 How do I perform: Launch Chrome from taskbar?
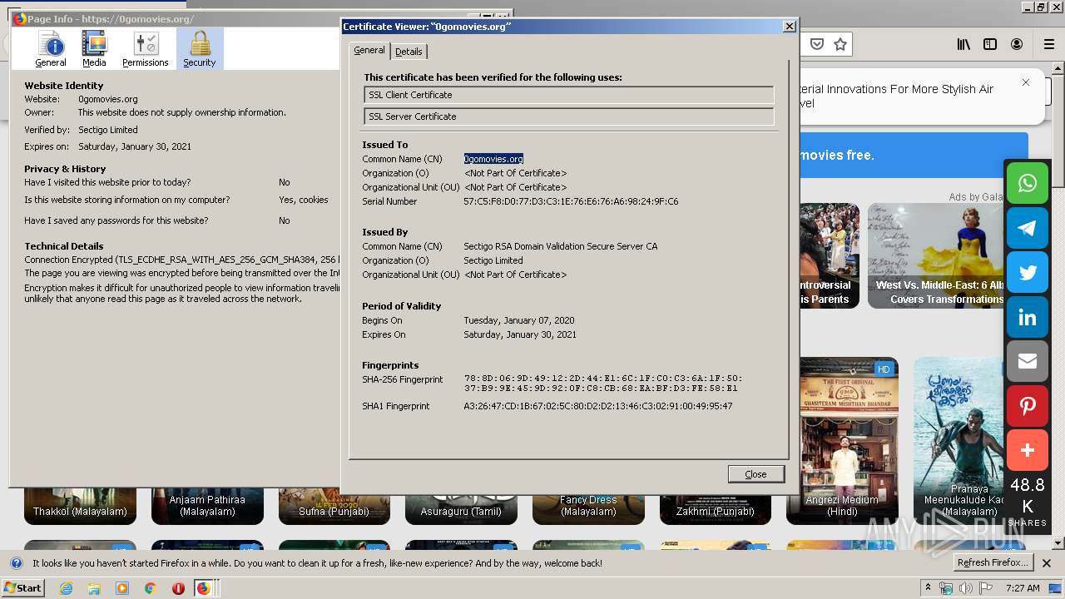[151, 588]
